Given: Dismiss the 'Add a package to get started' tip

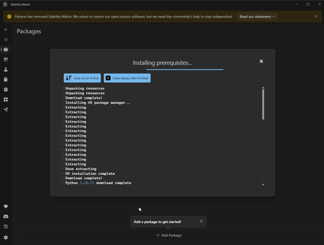Looking at the screenshot, I should click(201, 221).
